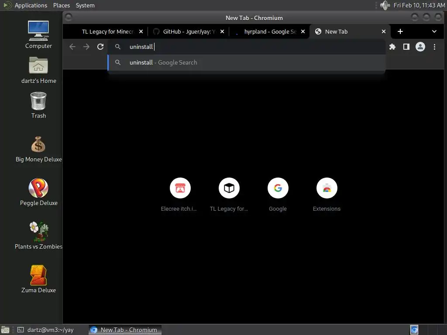The height and width of the screenshot is (335, 447).
Task: Close the hyrpland search tab
Action: point(303,31)
